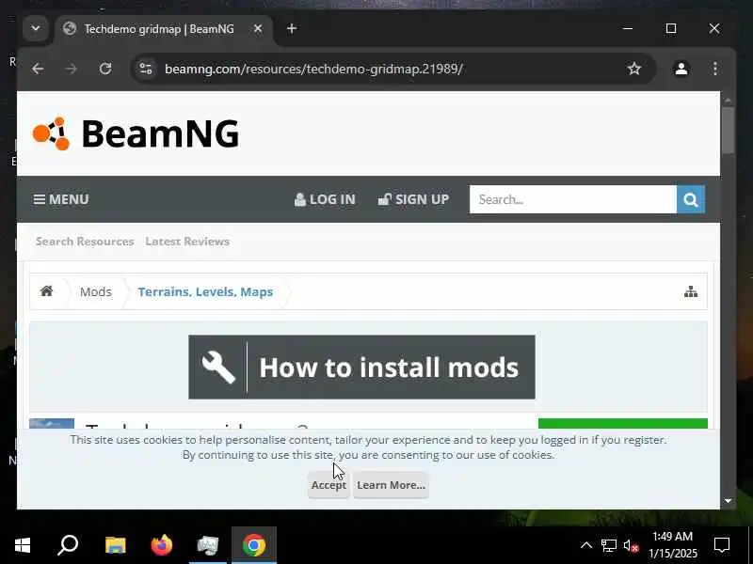Open Windows taskbar search
The height and width of the screenshot is (564, 753).
[68, 545]
